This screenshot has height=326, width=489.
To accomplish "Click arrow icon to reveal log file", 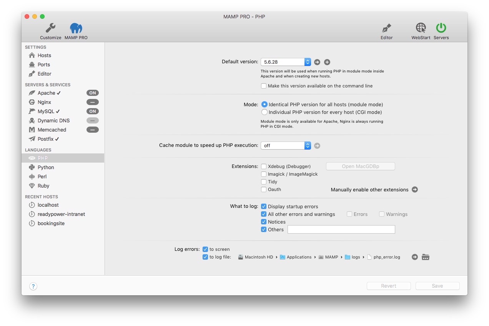I will tap(414, 257).
